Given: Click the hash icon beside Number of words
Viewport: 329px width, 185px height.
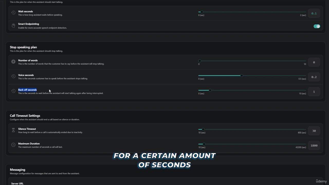Looking at the screenshot, I should tap(13, 62).
